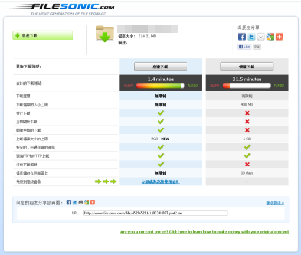Click print icon in bottom share bar
This screenshot has height=255, width=301.
81,202
